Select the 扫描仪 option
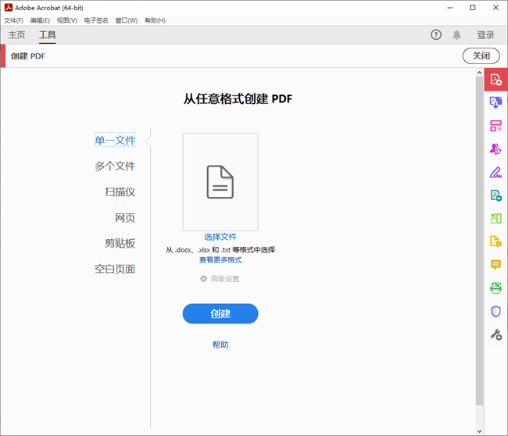508x436 pixels. [120, 191]
